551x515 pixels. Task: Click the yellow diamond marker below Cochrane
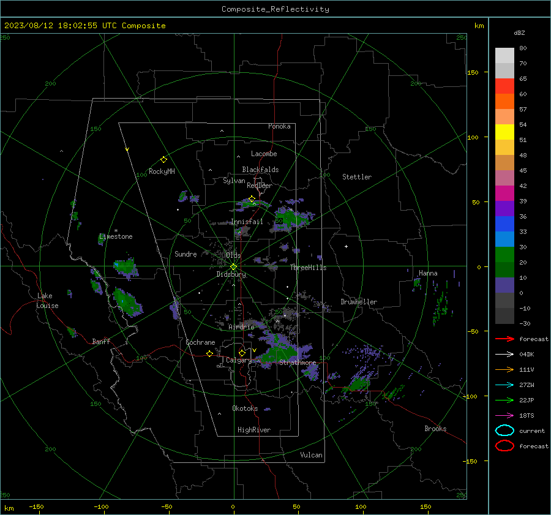[x=209, y=353]
